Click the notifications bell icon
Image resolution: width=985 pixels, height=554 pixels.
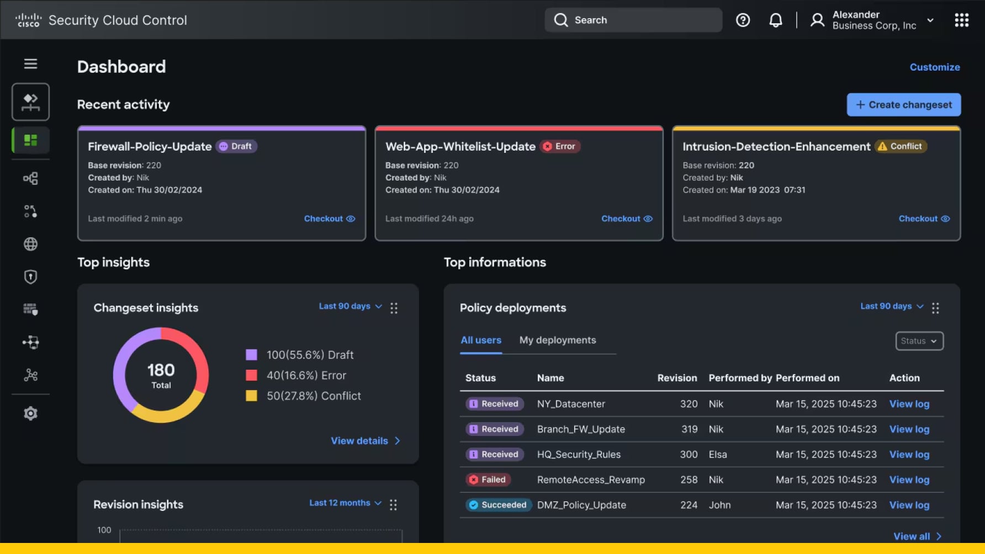point(775,20)
